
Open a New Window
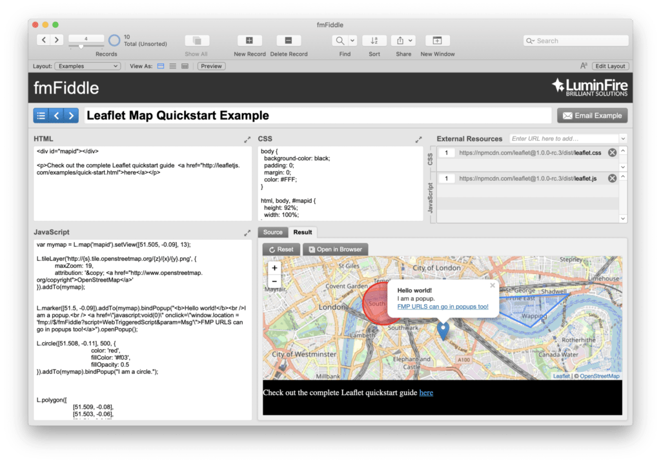(437, 41)
